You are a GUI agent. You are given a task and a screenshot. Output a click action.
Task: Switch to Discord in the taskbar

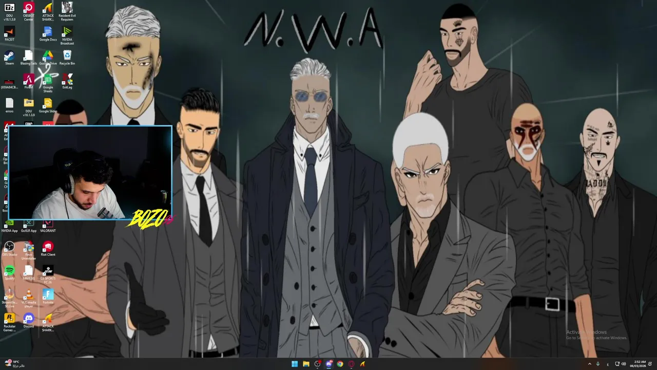(x=328, y=364)
